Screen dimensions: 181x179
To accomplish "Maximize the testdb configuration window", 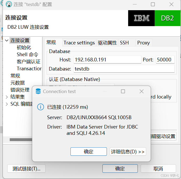I will [153, 4].
